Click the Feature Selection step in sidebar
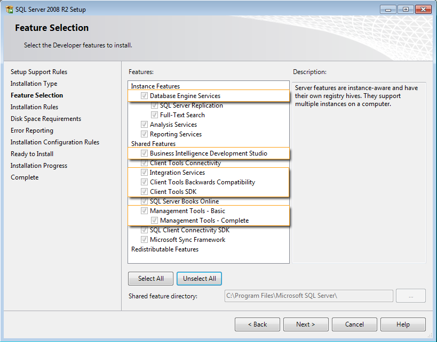This screenshot has width=437, height=342. [x=37, y=95]
